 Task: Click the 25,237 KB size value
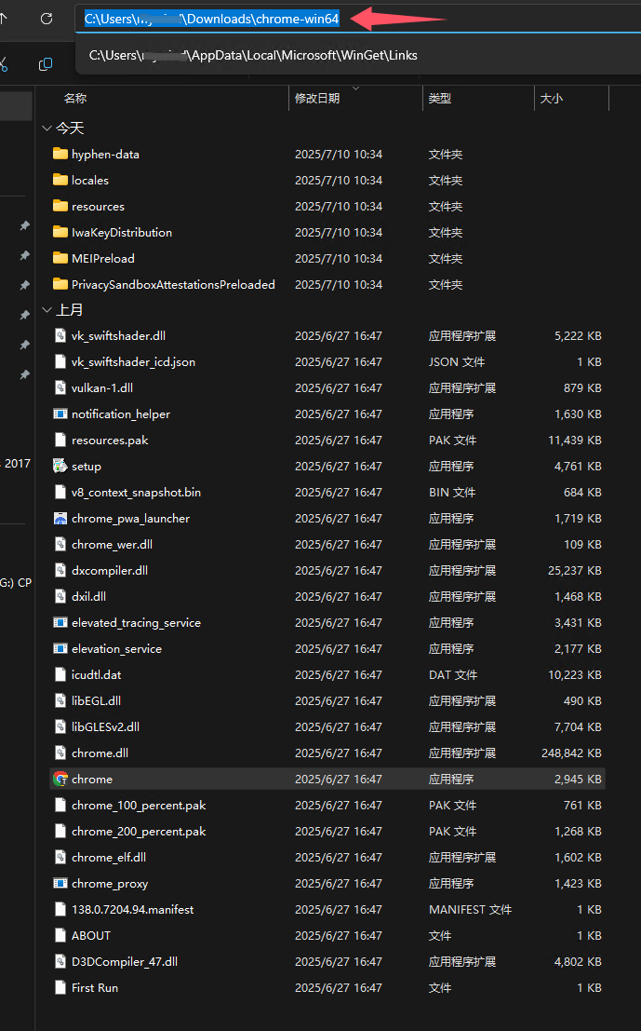click(575, 571)
